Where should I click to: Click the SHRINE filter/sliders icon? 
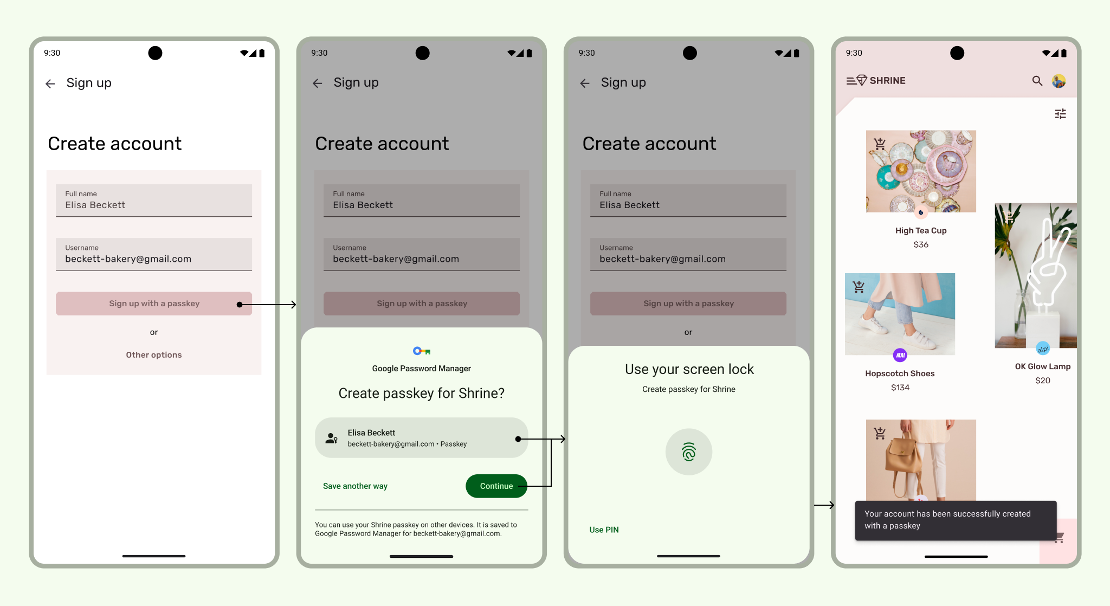[x=1061, y=114]
